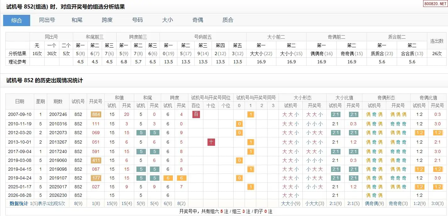The width and height of the screenshot is (448, 216).
Task: Click the 奇奇偶(15) result cell
Action: pyautogui.click(x=351, y=54)
